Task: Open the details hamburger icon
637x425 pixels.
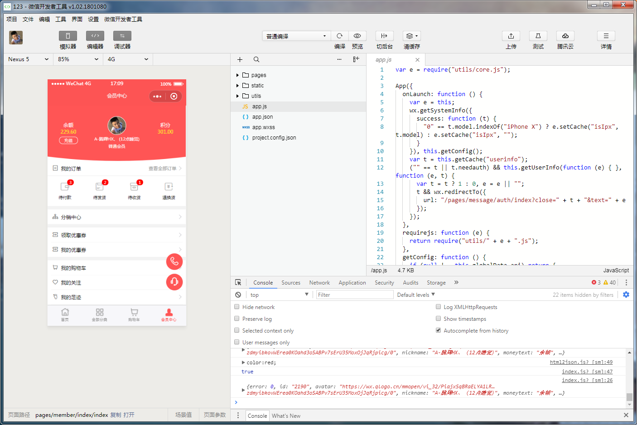Action: tap(606, 36)
